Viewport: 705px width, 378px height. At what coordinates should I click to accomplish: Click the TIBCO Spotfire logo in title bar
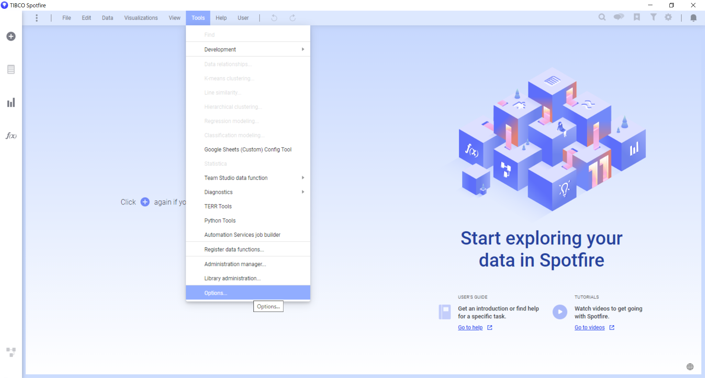[x=4, y=5]
